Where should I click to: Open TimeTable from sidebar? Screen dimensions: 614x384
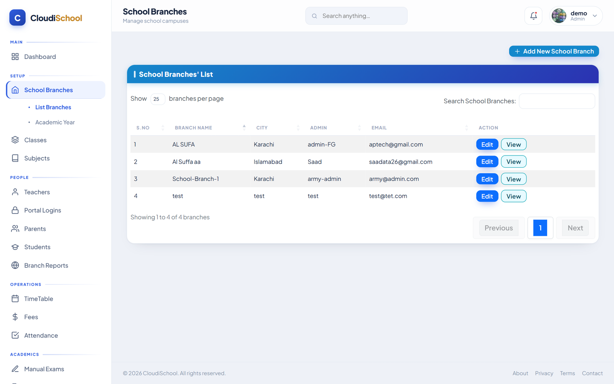pyautogui.click(x=56, y=299)
